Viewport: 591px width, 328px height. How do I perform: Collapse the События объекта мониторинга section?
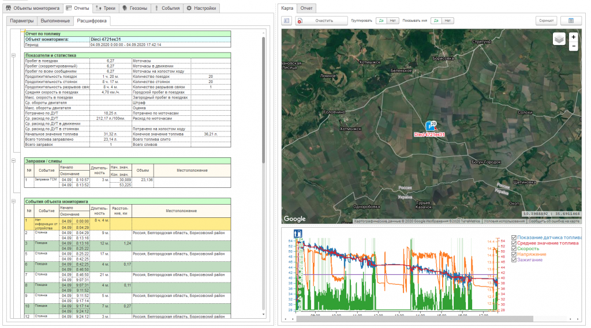pyautogui.click(x=13, y=202)
